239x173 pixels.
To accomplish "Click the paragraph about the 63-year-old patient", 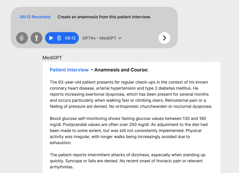I will (x=131, y=94).
